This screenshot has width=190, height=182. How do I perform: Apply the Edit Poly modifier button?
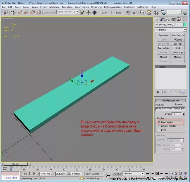pyautogui.click(x=178, y=44)
